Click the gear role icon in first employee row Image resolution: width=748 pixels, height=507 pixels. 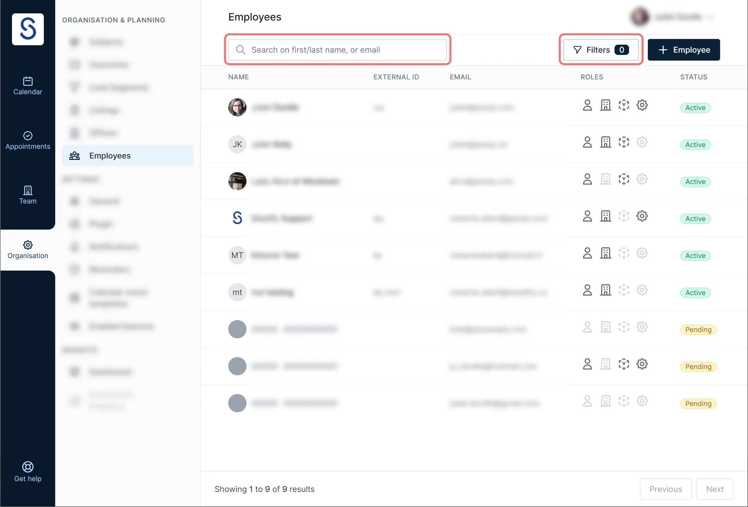[x=642, y=105]
